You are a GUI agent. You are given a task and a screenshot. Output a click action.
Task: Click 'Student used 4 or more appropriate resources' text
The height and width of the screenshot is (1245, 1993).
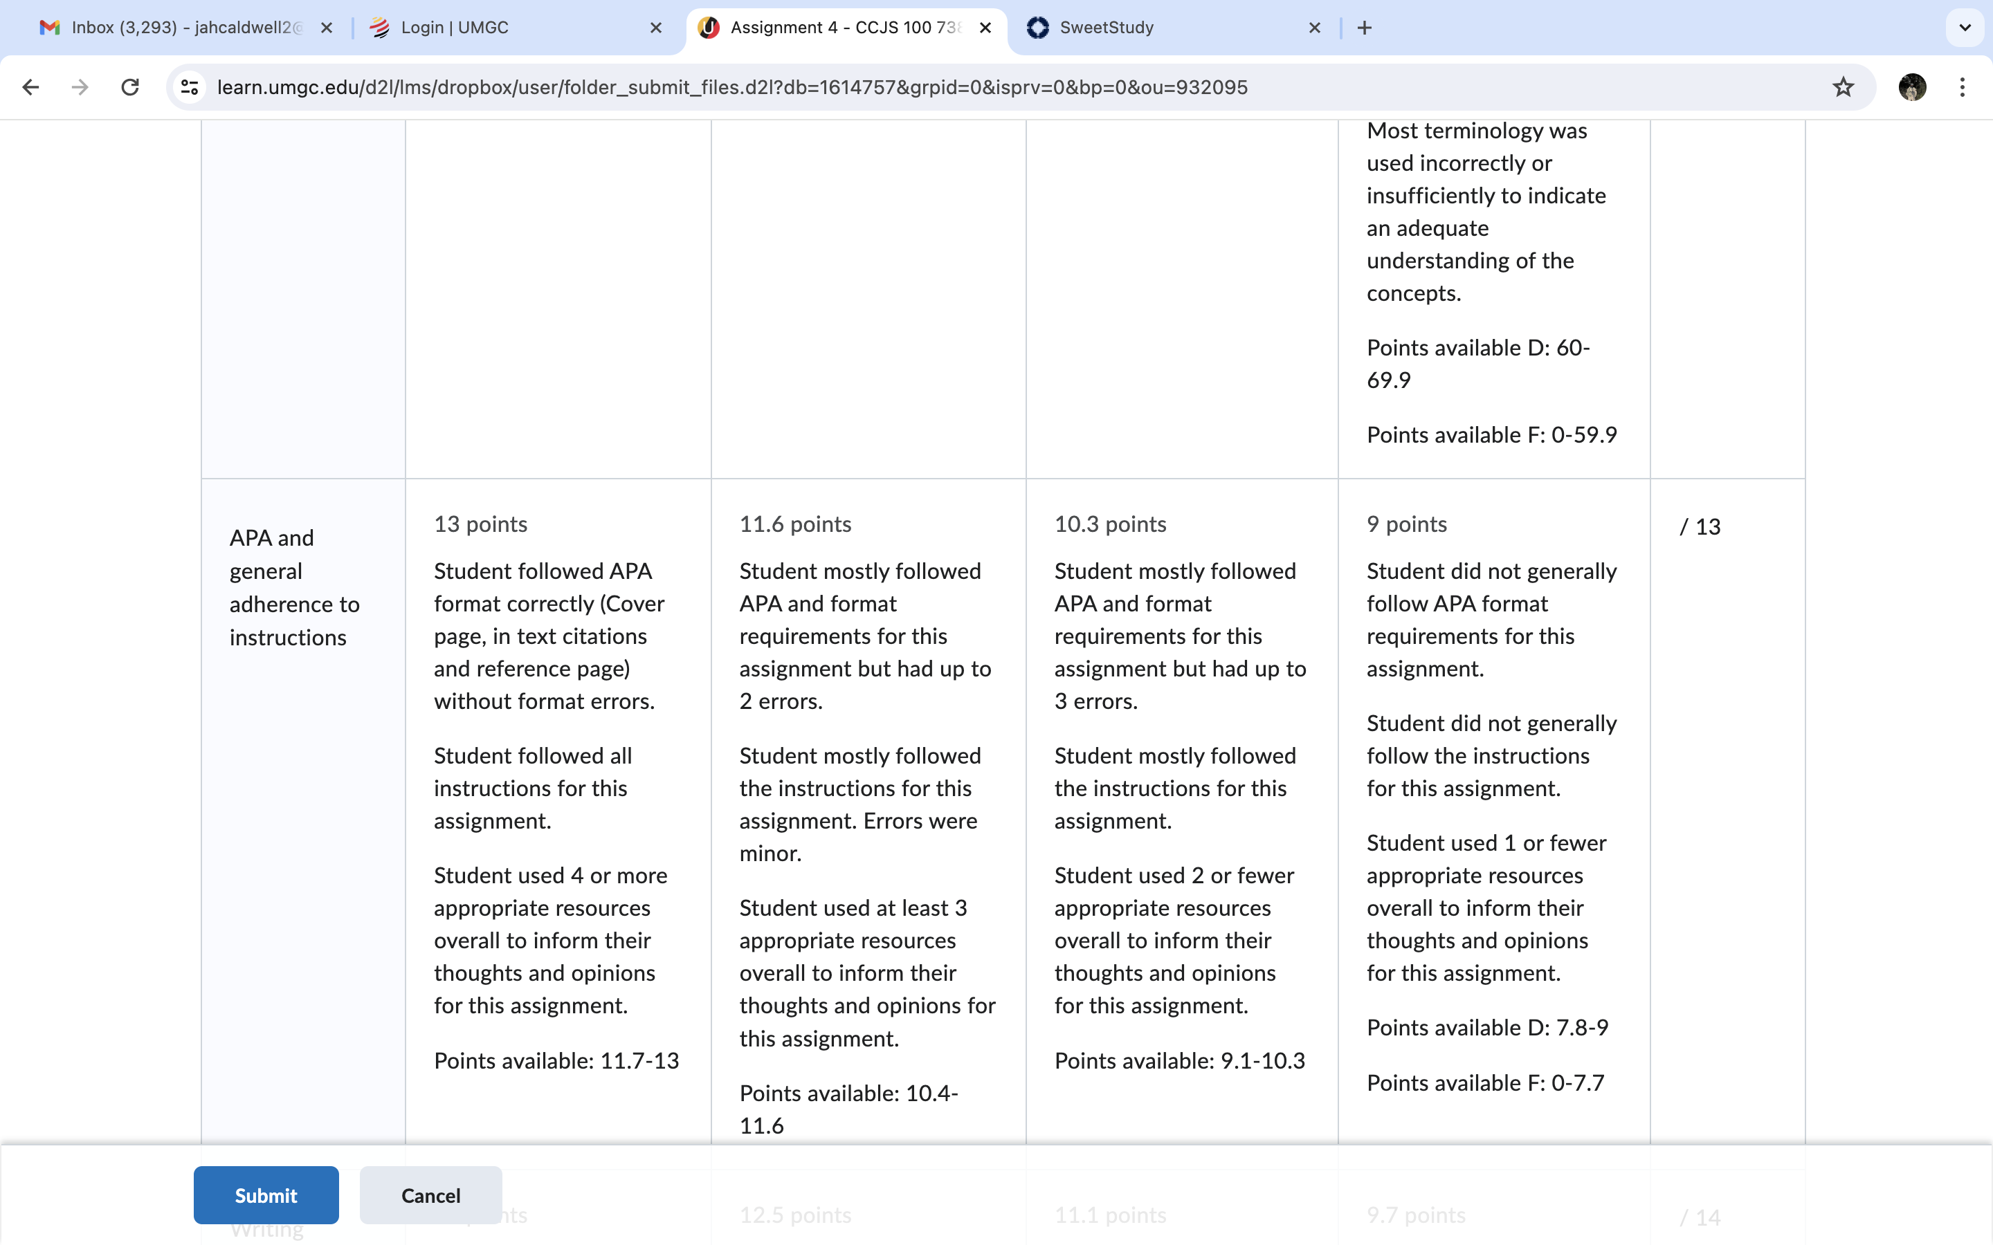coord(551,941)
